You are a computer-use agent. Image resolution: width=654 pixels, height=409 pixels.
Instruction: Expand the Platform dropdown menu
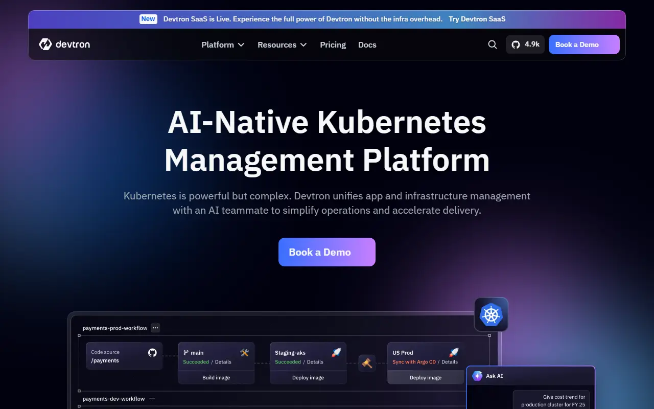[223, 44]
